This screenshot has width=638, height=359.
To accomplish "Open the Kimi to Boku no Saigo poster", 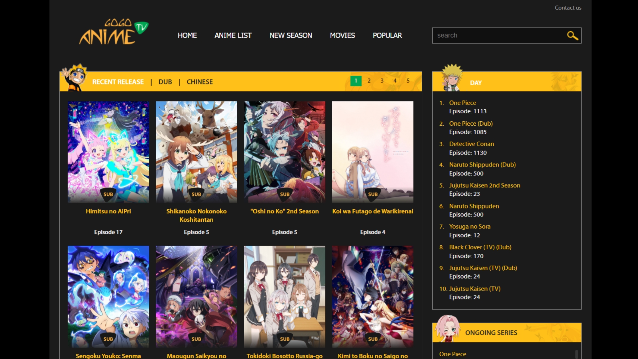I will click(372, 297).
